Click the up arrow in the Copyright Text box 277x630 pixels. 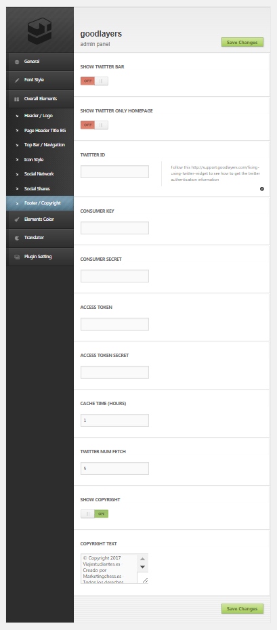142,559
